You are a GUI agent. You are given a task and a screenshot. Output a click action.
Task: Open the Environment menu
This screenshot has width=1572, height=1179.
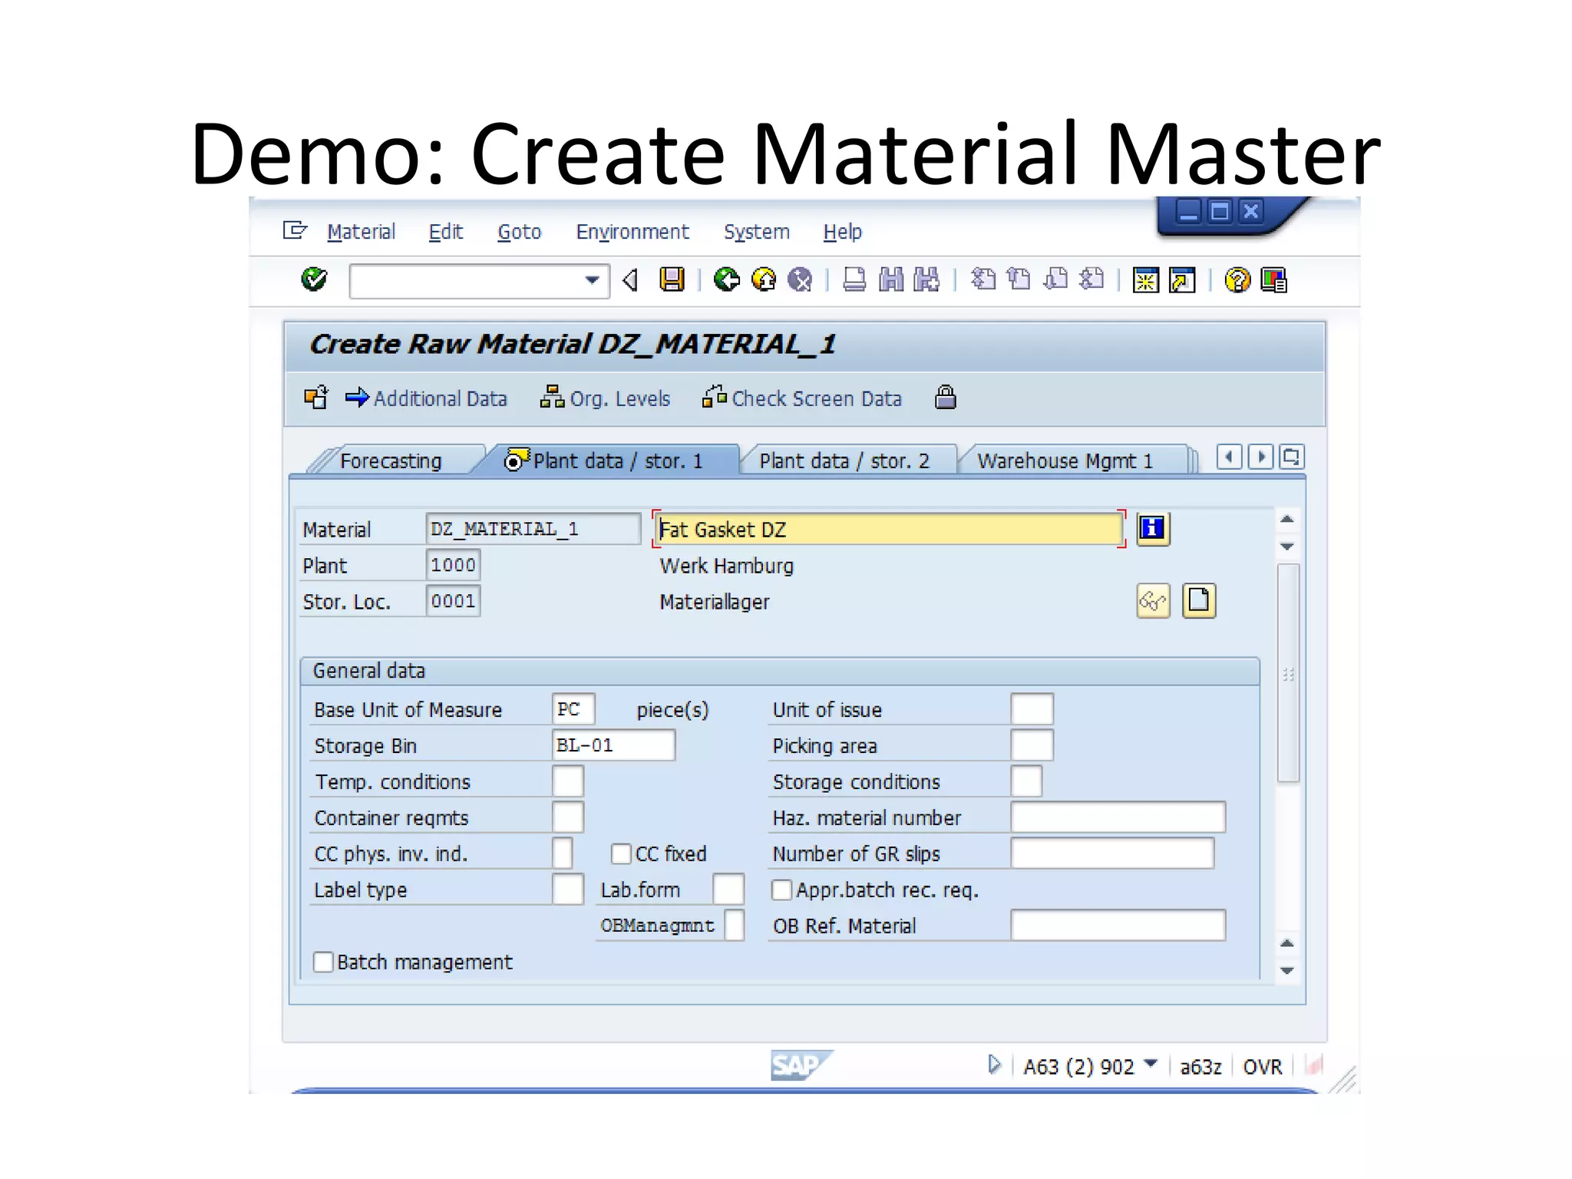pyautogui.click(x=632, y=232)
